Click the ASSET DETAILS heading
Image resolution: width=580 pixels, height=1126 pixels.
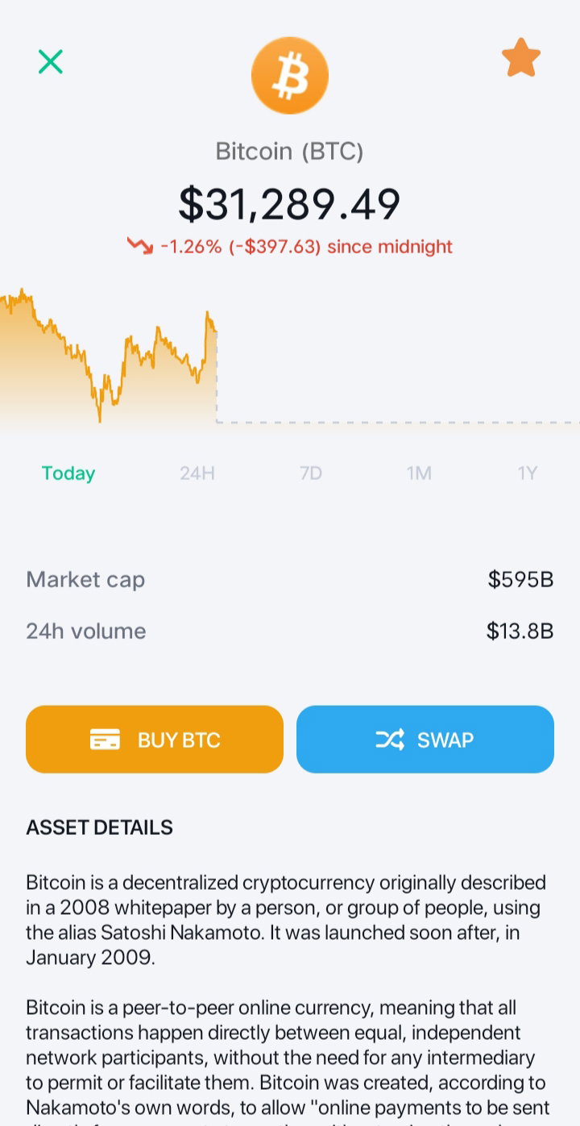tap(100, 828)
